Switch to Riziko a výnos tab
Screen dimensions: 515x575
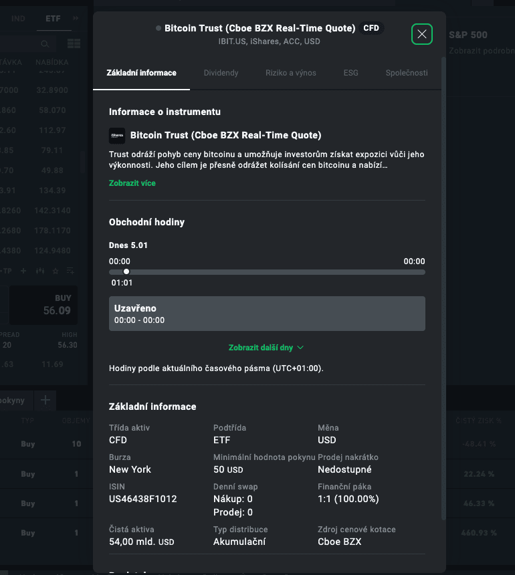pyautogui.click(x=290, y=72)
